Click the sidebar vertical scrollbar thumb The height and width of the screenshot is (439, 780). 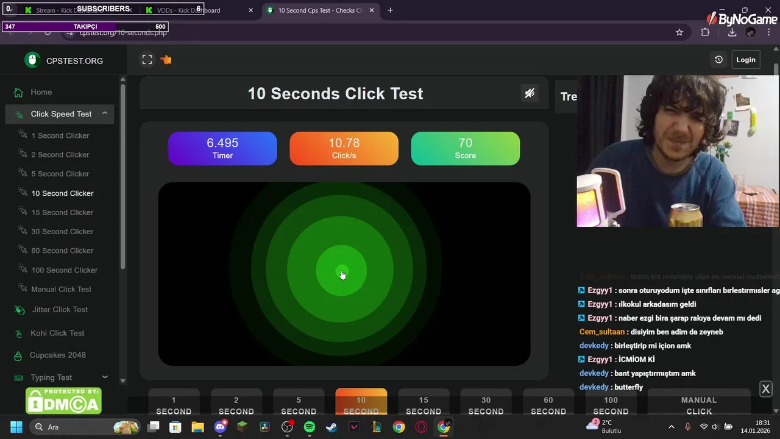(122, 177)
